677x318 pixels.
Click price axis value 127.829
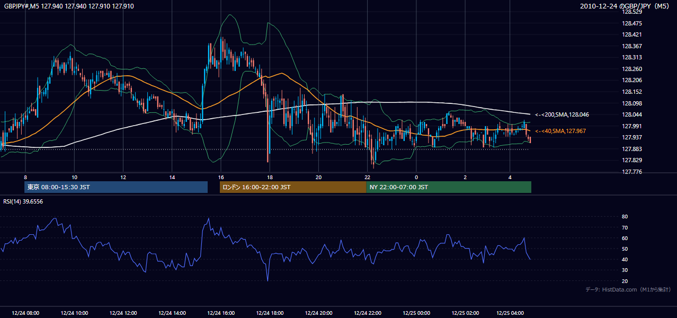pos(632,160)
